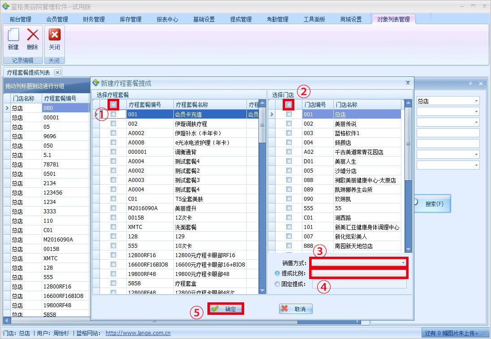Open the 库存管理 tab
The height and width of the screenshot is (339, 491).
pos(130,19)
